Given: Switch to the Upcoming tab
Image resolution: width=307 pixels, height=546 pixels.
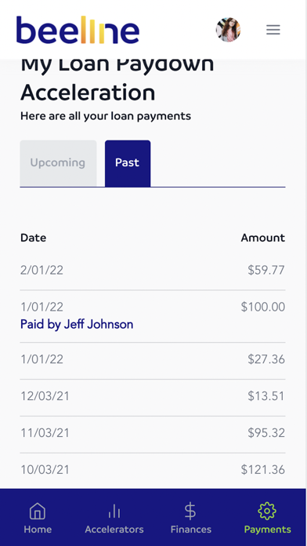Looking at the screenshot, I should (x=58, y=163).
